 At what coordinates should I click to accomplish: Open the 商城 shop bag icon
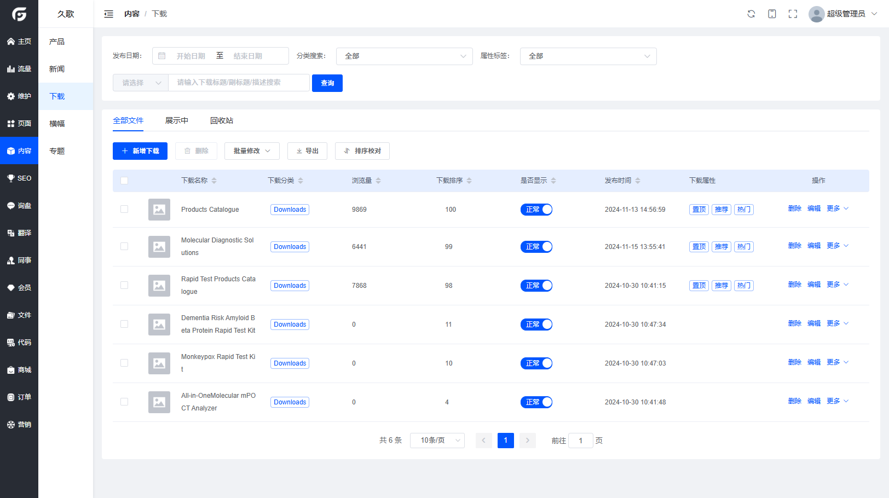(x=11, y=370)
